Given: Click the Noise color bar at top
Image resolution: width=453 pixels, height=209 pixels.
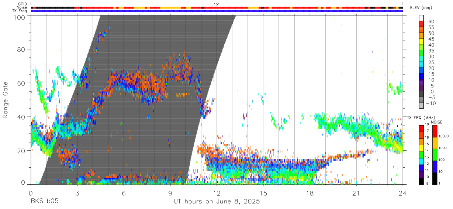Looking at the screenshot, I should pos(217,7).
